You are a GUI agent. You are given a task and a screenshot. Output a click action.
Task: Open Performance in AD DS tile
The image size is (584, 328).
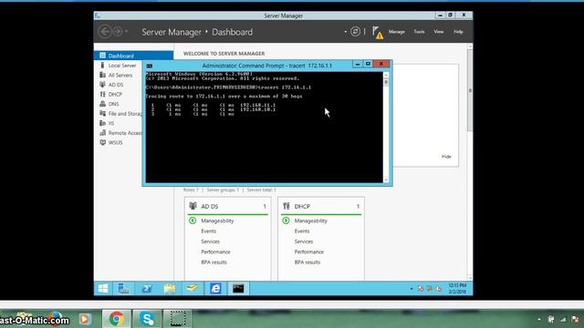coord(215,252)
